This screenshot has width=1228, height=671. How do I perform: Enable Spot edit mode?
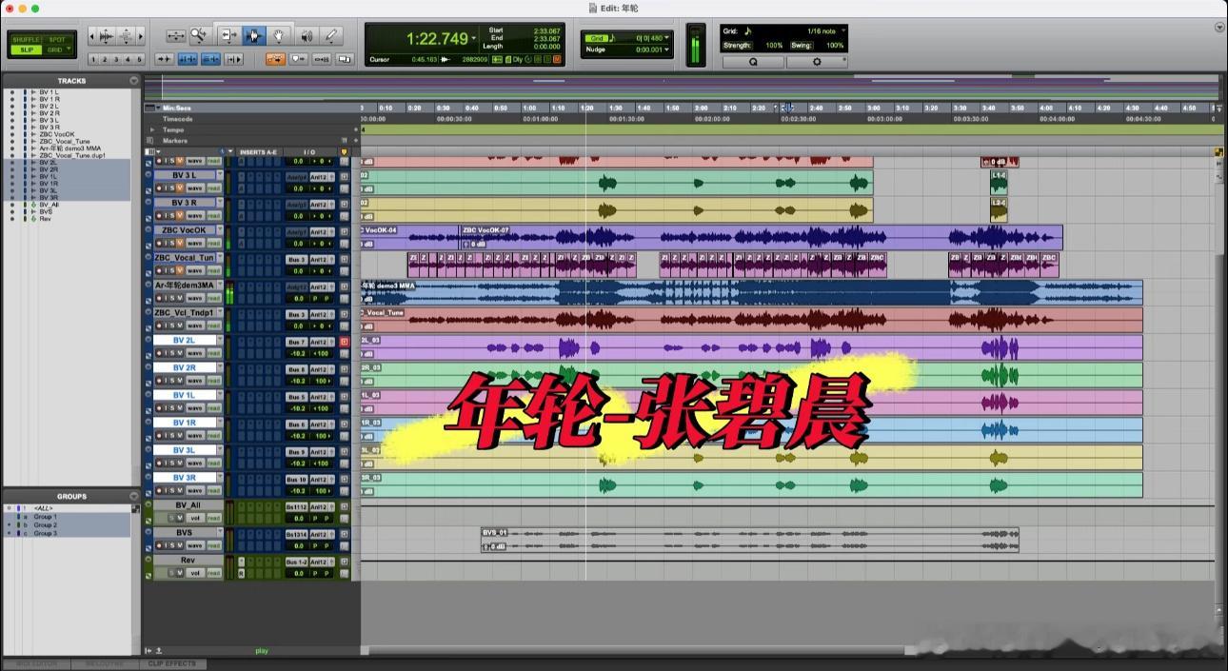pos(57,40)
